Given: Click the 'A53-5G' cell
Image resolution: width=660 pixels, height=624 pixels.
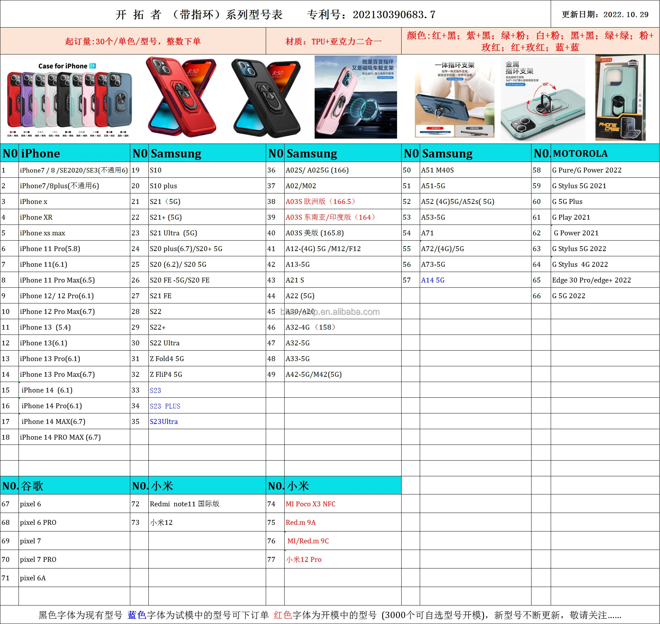Looking at the screenshot, I should pos(476,217).
